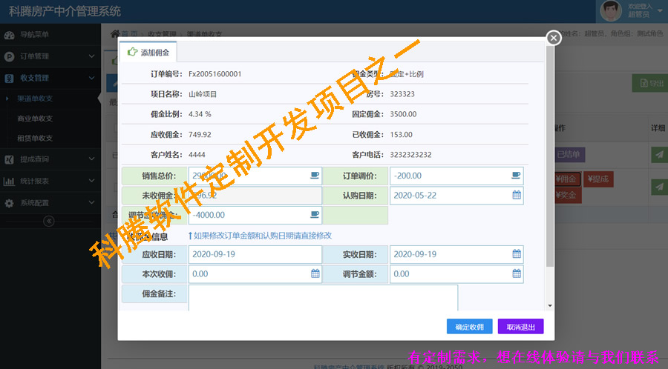The height and width of the screenshot is (369, 668).
Task: Expand the 系统配置 chevron
Action: tap(91, 202)
